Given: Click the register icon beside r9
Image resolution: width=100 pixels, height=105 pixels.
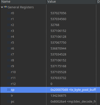Looking at the screenshot, I should [9, 66].
